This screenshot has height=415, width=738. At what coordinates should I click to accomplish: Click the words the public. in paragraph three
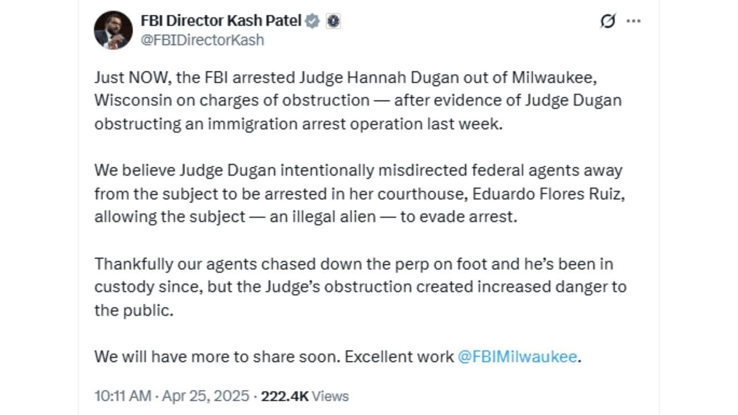133,311
